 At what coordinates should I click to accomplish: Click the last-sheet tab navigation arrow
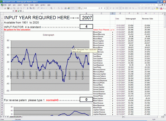click(7, 117)
